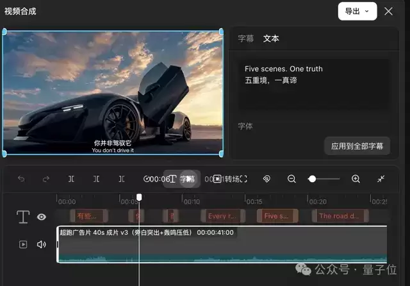
Task: Click the 应用到全部字幕 button
Action: 357,146
